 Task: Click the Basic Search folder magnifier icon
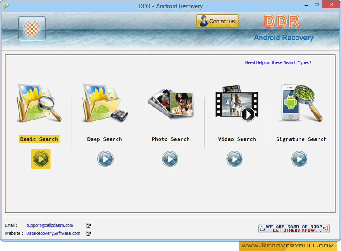(x=39, y=103)
